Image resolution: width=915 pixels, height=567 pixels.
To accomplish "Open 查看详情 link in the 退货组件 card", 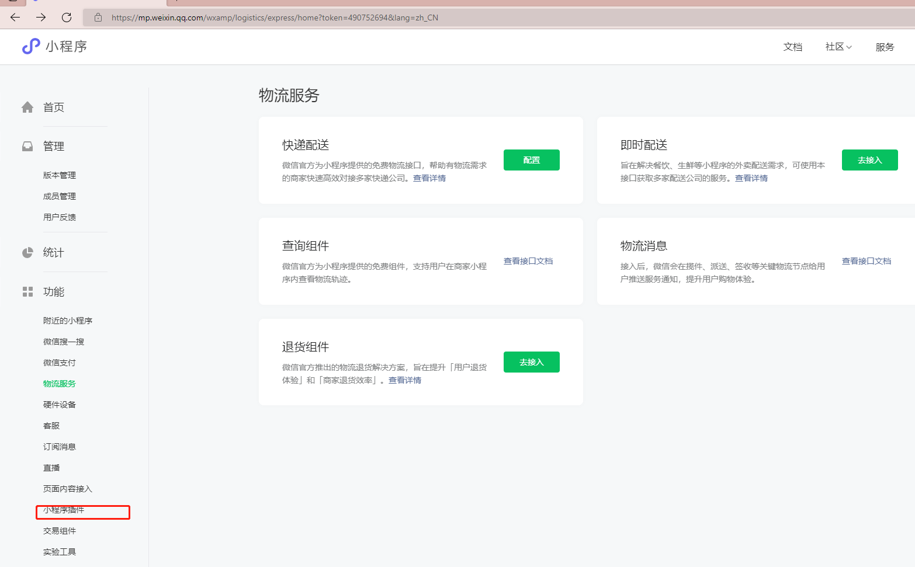I will coord(405,380).
